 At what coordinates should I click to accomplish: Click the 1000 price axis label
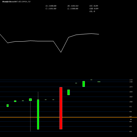[x=131, y=102]
